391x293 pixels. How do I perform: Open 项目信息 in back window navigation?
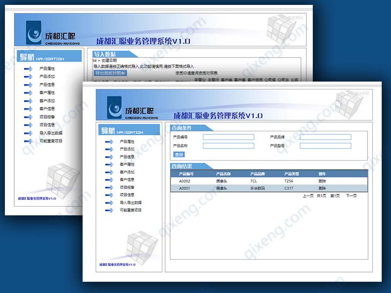(x=47, y=125)
